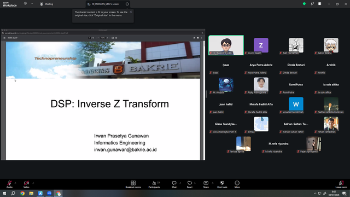Click Mu'afa Fadhil Afia name tile
The image size is (350, 197).
(261, 105)
